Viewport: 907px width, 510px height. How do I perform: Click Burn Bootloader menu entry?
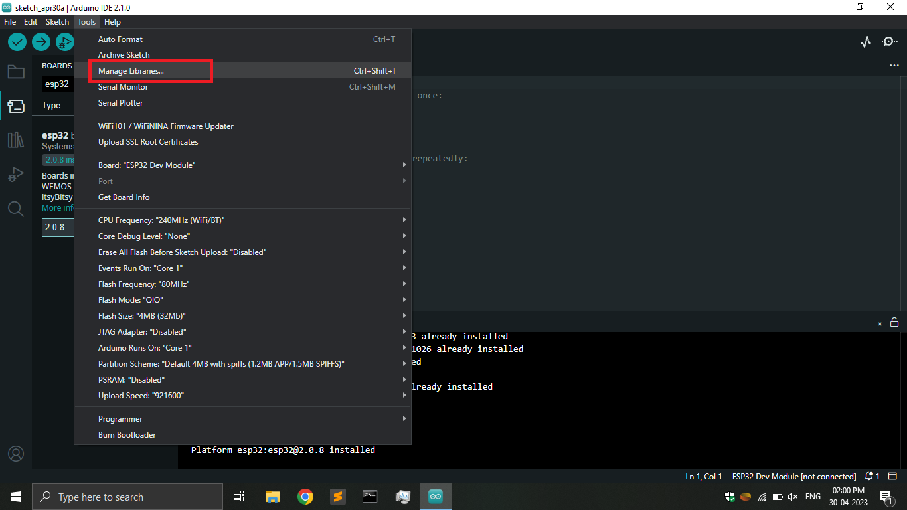coord(126,434)
